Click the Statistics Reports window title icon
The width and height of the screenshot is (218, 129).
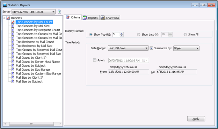pos(5,5)
